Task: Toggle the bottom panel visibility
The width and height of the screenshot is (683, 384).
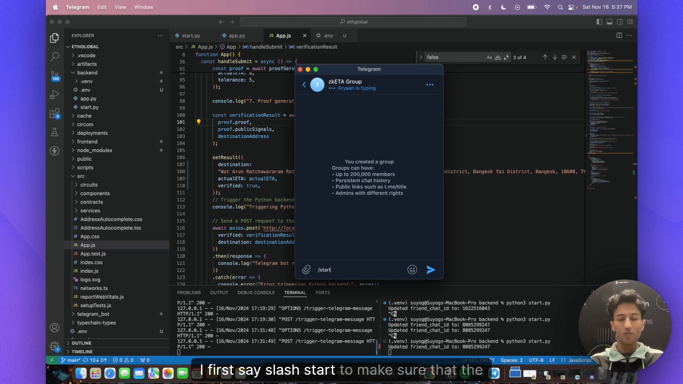Action: click(x=609, y=22)
